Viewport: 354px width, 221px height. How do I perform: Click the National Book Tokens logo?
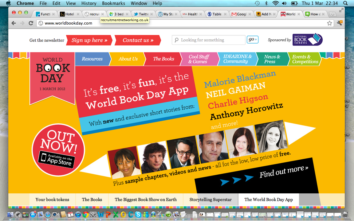pyautogui.click(x=307, y=40)
